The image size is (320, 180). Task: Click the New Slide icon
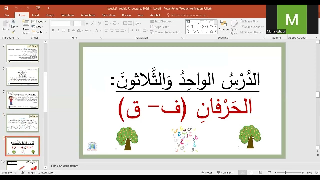[26, 23]
